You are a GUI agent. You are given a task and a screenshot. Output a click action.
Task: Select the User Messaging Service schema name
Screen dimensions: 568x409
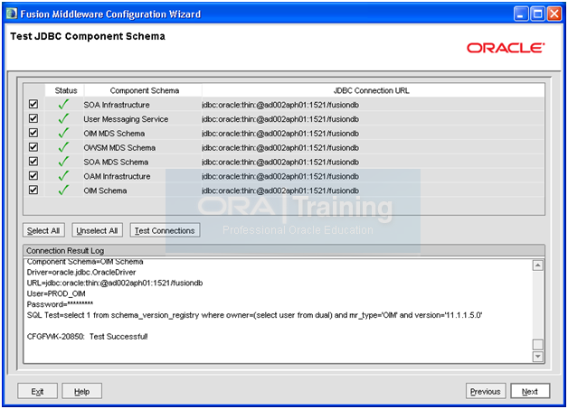coord(126,119)
